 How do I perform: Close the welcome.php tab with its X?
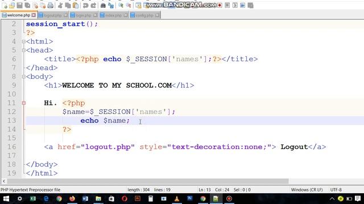[34, 15]
